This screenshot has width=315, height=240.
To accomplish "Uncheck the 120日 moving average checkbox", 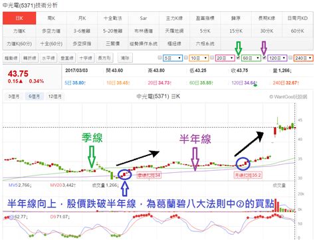I will point(264,58).
